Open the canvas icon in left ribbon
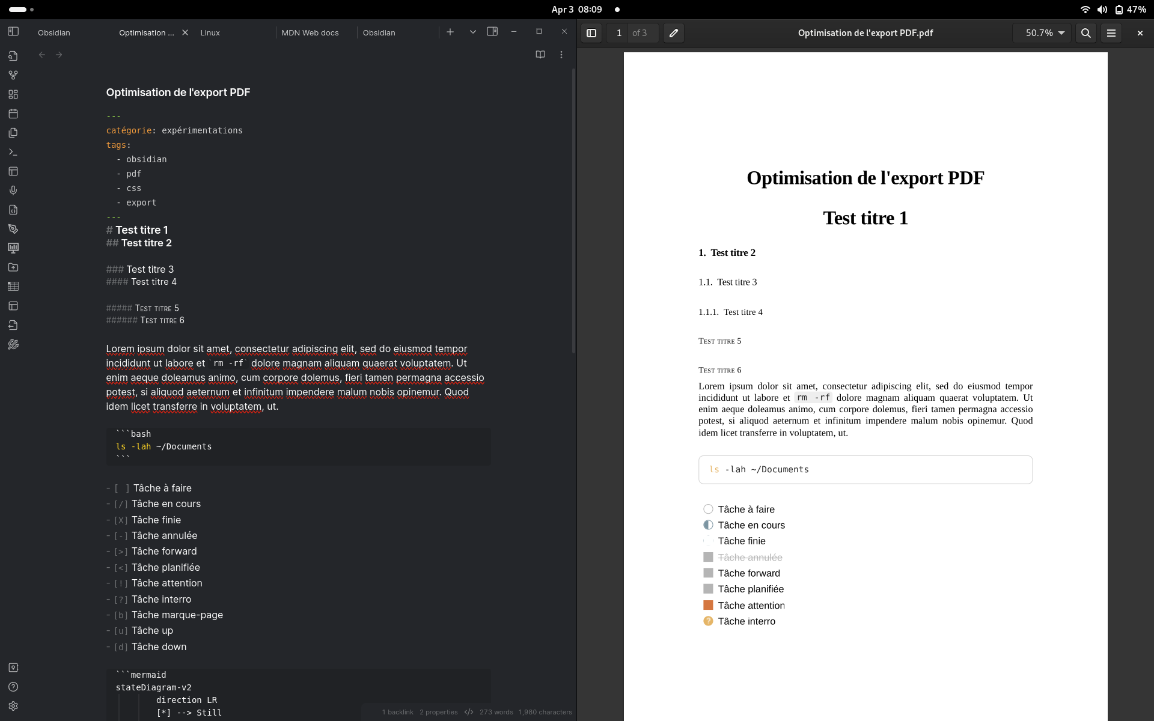Image resolution: width=1154 pixels, height=721 pixels. click(13, 94)
